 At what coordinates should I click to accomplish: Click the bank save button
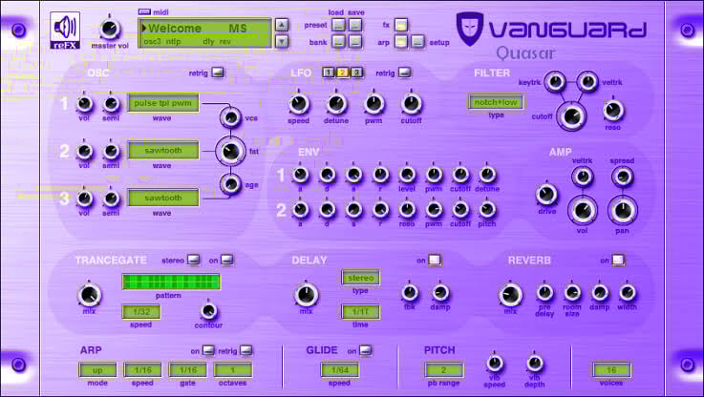coord(354,42)
